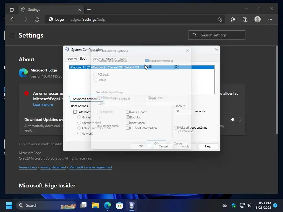Open the Edge Favorites list icon
This screenshot has width=283, height=212.
click(233, 19)
